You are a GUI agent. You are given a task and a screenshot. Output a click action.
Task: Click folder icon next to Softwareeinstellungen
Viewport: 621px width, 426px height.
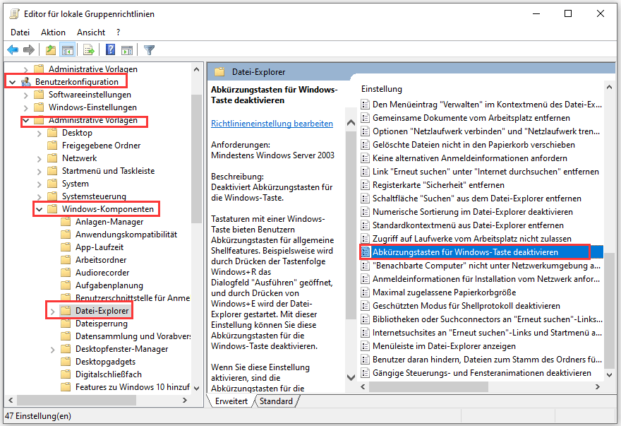tap(39, 95)
